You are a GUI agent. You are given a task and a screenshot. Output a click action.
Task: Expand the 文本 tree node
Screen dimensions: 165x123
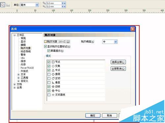tap(18, 74)
